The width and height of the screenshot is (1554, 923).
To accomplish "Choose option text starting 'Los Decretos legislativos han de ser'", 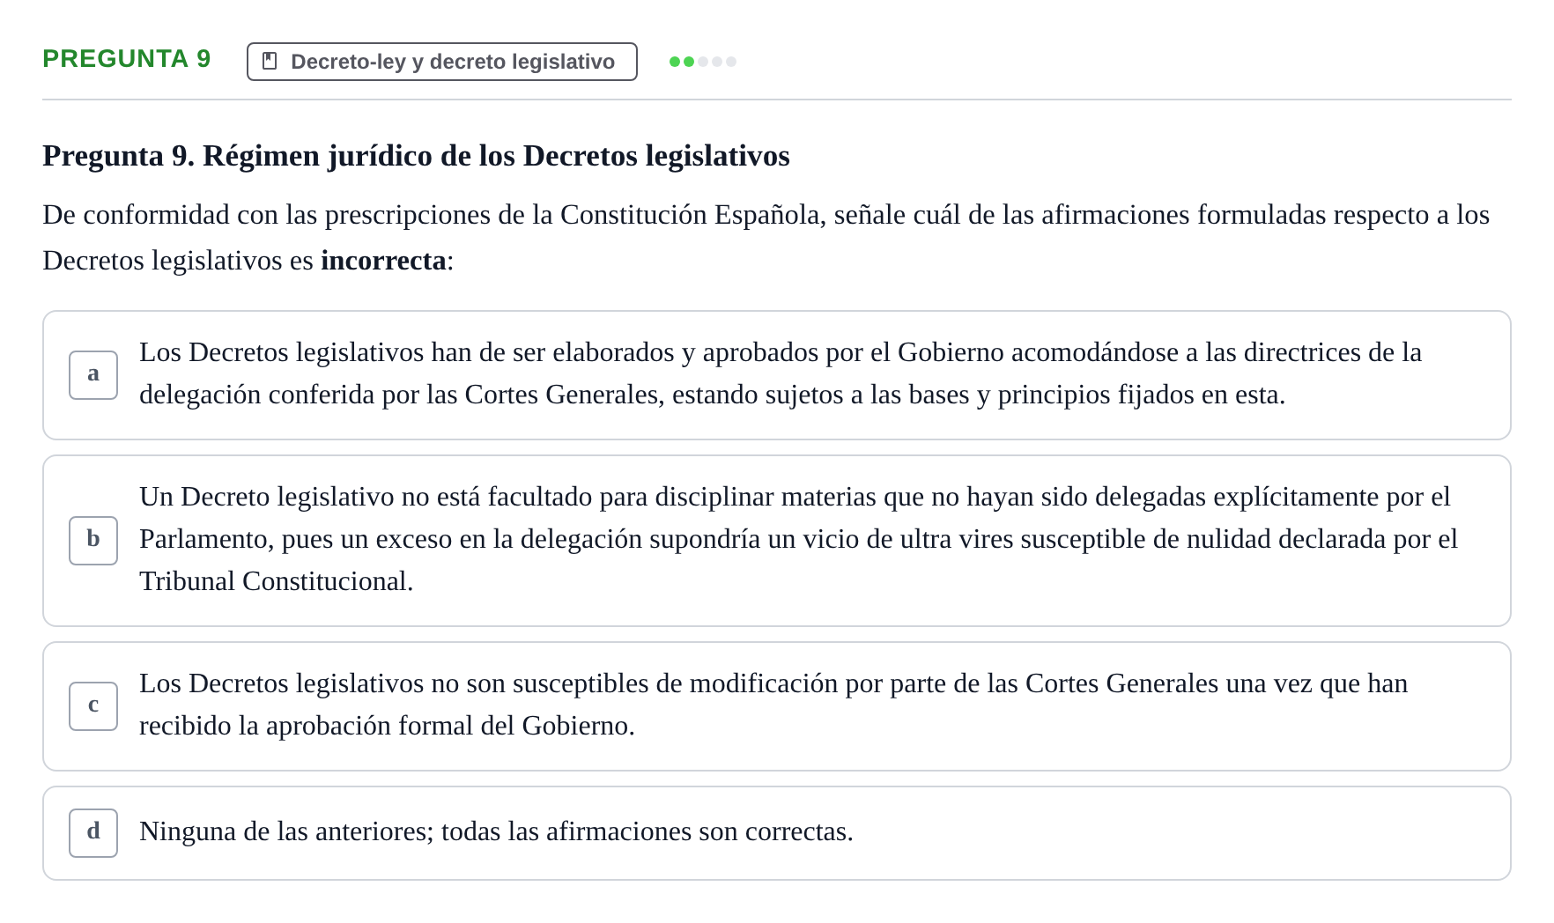I will [x=781, y=373].
